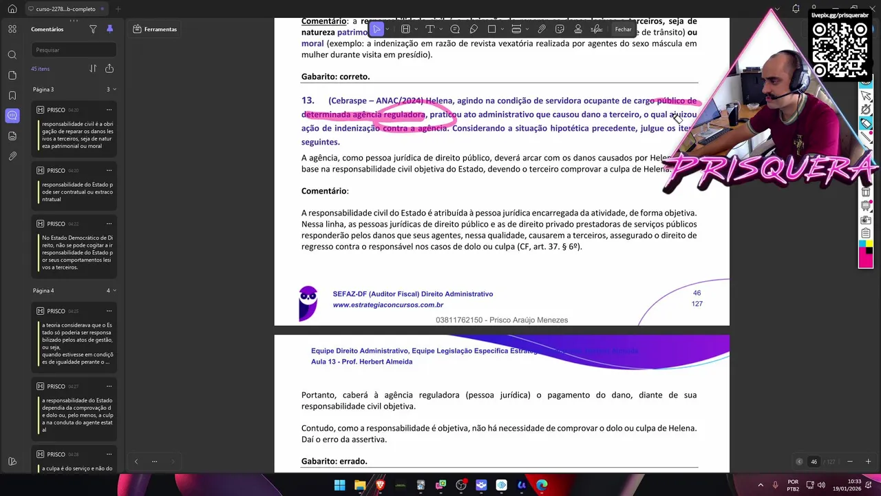Collapse the Página 4 comments group
This screenshot has width=881, height=496.
click(x=114, y=290)
